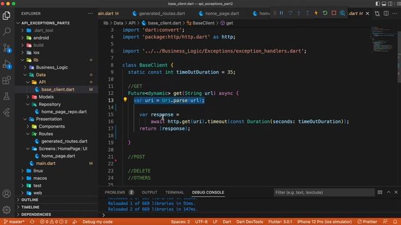Open the Manage settings gear
Screen dimensions: 401x225
[6, 210]
